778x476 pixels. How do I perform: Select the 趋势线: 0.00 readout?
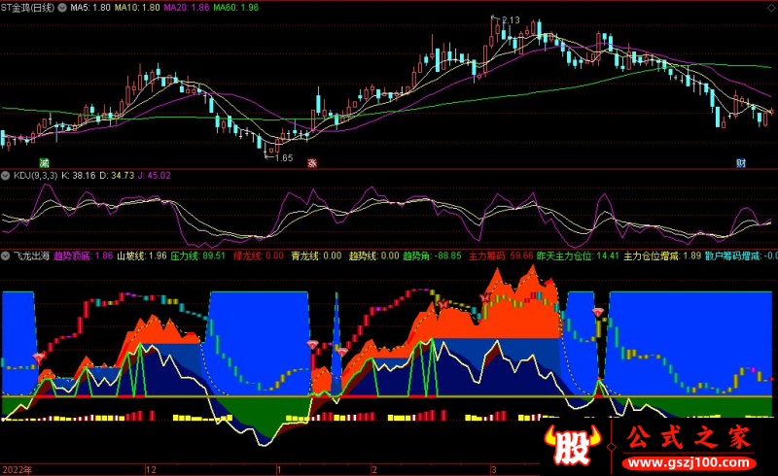point(374,255)
